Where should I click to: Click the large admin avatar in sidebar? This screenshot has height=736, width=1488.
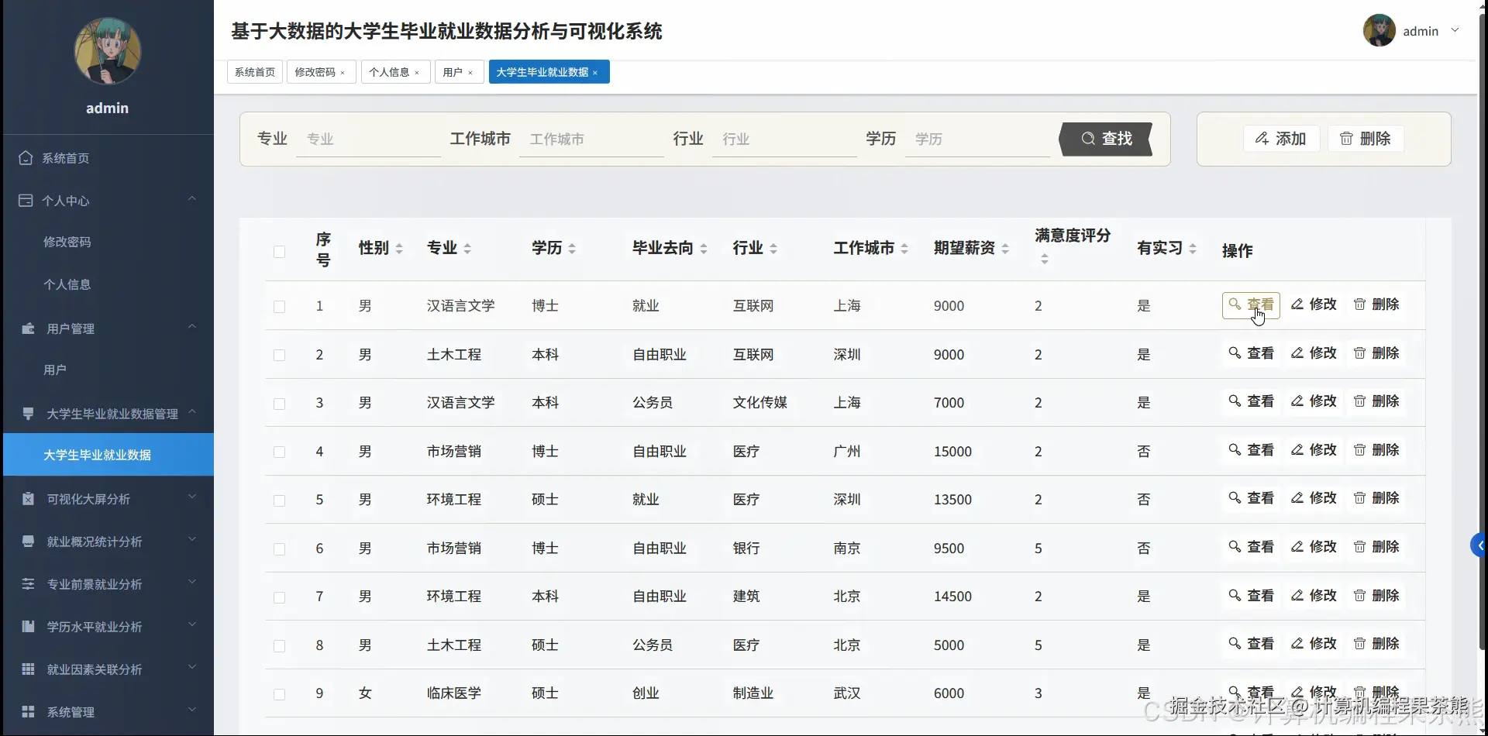(x=108, y=52)
